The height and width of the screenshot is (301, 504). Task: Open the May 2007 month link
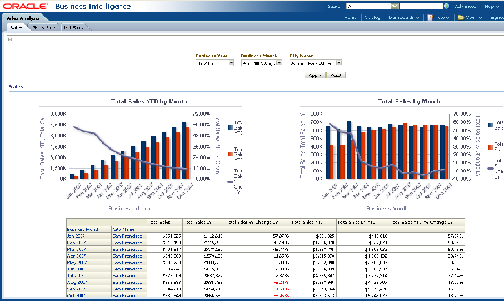coord(77,263)
